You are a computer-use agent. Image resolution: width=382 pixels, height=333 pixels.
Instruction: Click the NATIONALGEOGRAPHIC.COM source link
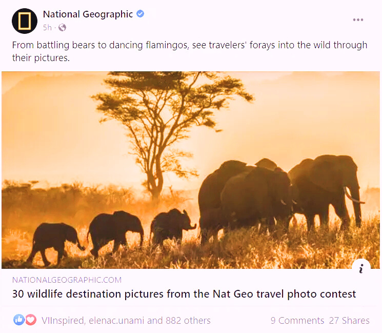67,280
